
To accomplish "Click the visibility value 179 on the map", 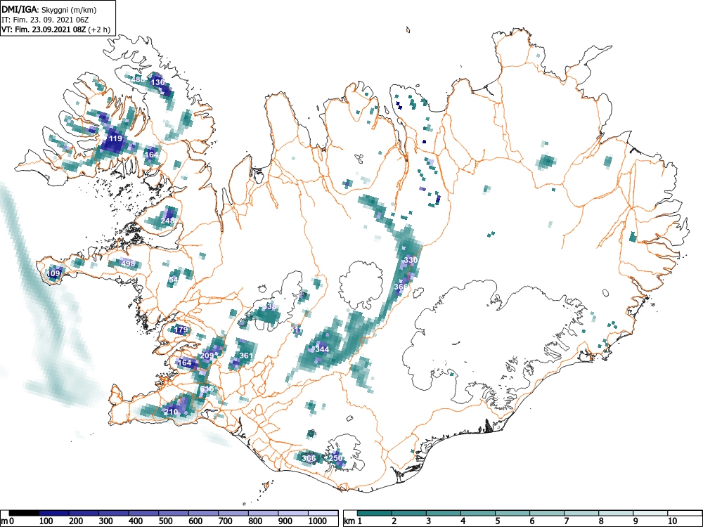I will (x=181, y=330).
